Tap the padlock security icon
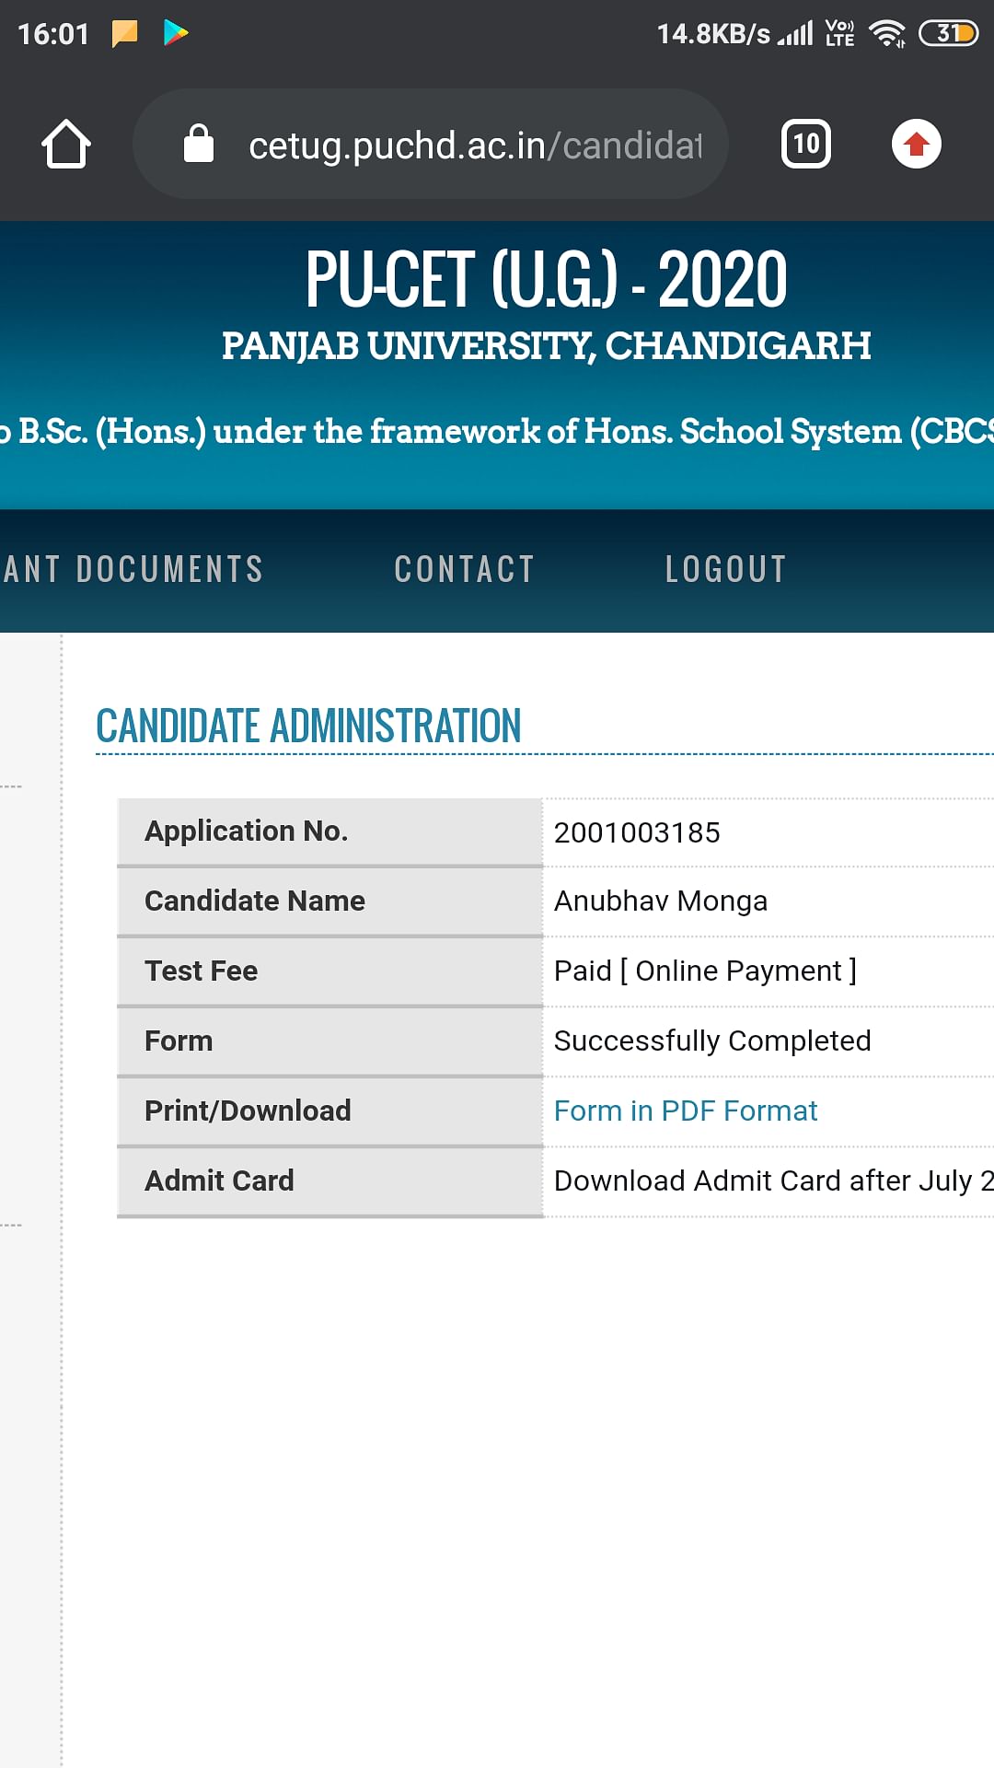The width and height of the screenshot is (994, 1768). (199, 144)
